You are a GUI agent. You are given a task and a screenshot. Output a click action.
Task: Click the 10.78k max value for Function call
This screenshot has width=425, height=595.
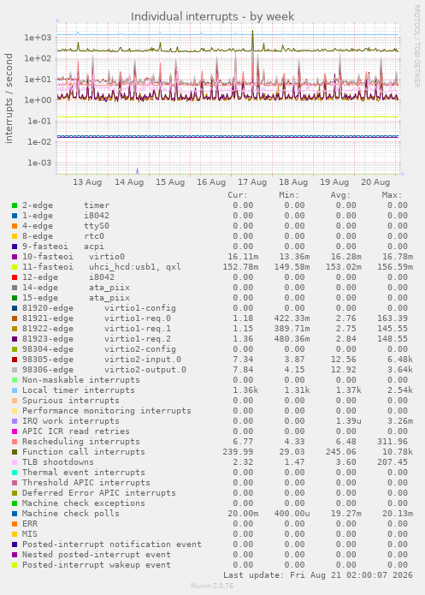[x=395, y=452]
